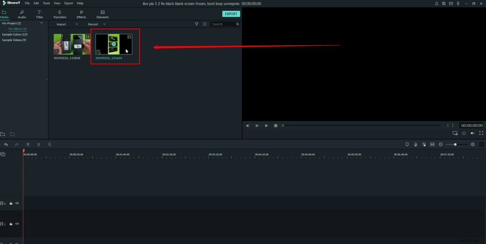Toggle mute with the speaker icon under preview
The width and height of the screenshot is (486, 244).
point(472,133)
